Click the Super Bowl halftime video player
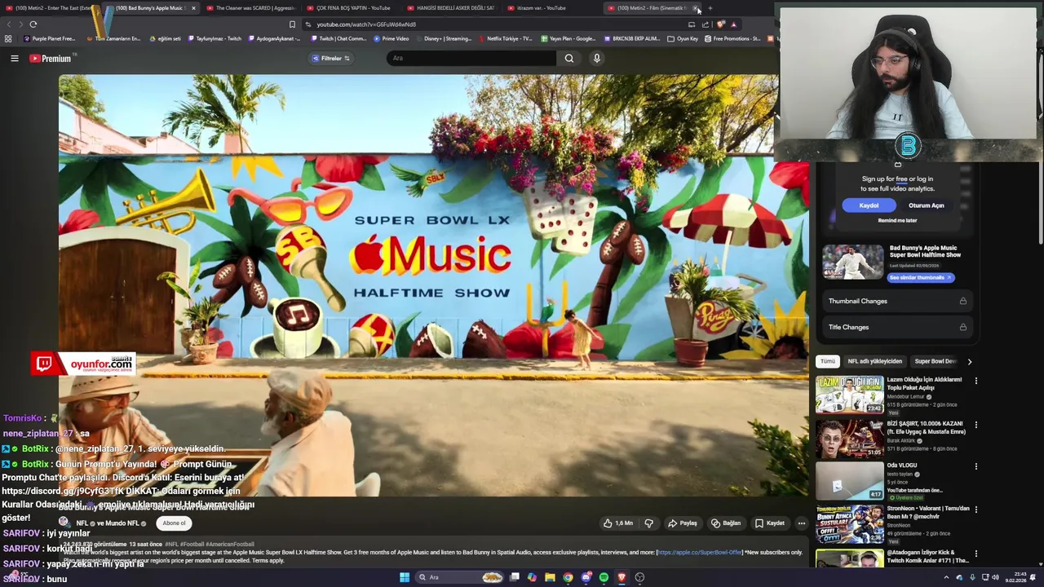 point(433,285)
